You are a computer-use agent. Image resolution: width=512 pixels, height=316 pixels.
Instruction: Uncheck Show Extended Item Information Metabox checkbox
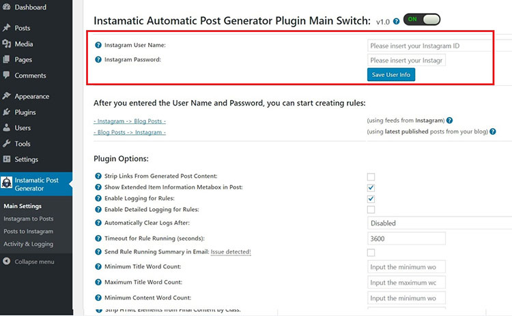point(371,188)
